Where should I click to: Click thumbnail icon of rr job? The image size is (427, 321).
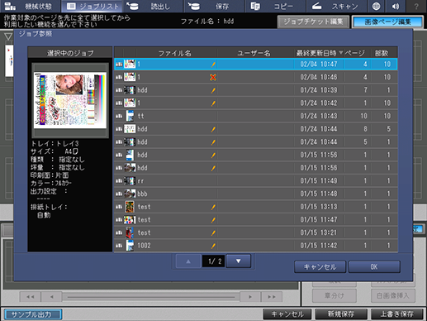tap(130, 181)
